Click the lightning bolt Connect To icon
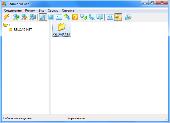 (x=6, y=17)
